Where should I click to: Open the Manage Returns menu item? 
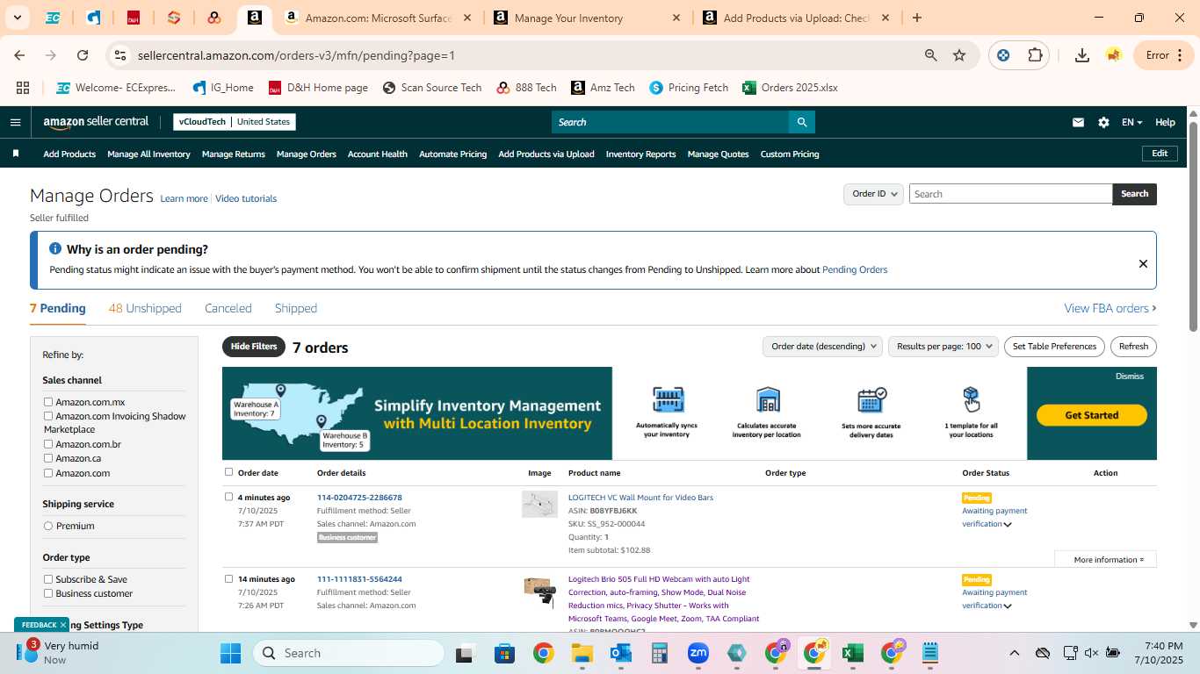click(234, 154)
